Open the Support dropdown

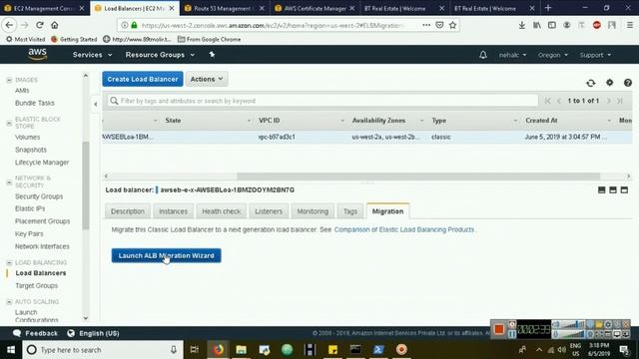595,55
